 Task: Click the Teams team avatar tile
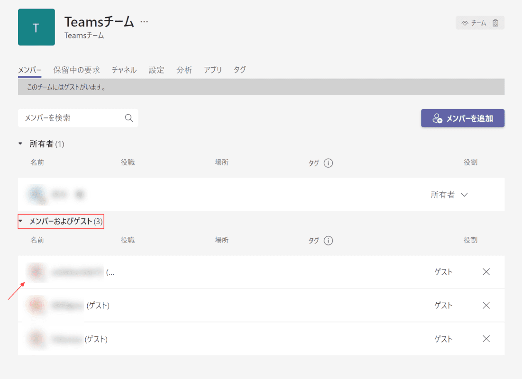coord(37,27)
